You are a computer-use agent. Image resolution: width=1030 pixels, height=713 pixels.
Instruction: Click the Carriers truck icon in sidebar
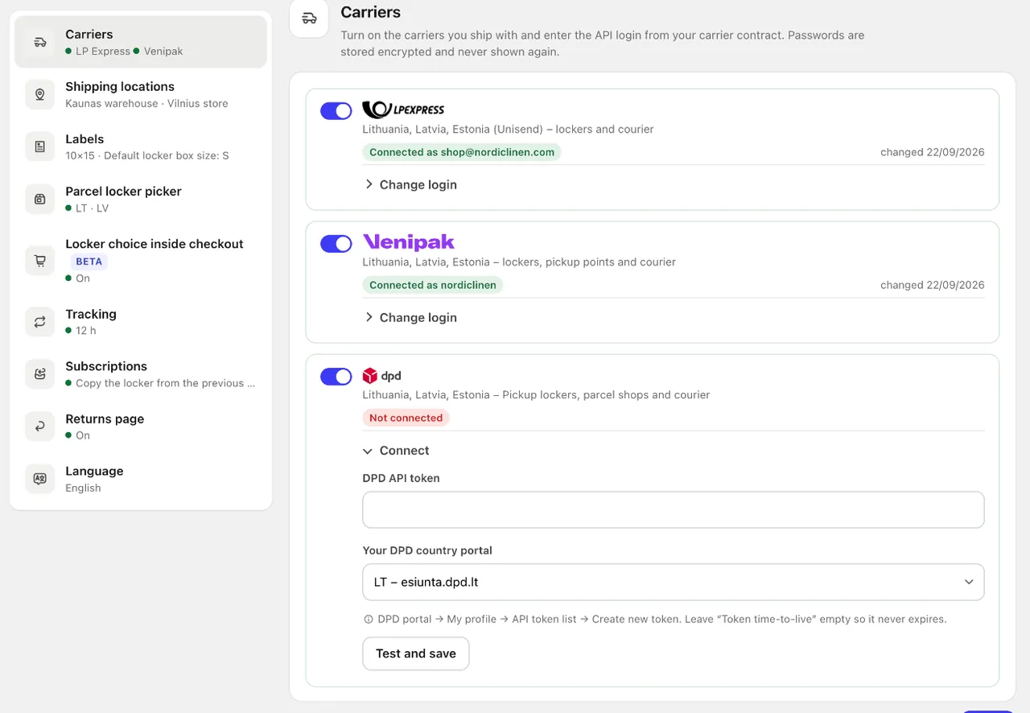click(40, 42)
